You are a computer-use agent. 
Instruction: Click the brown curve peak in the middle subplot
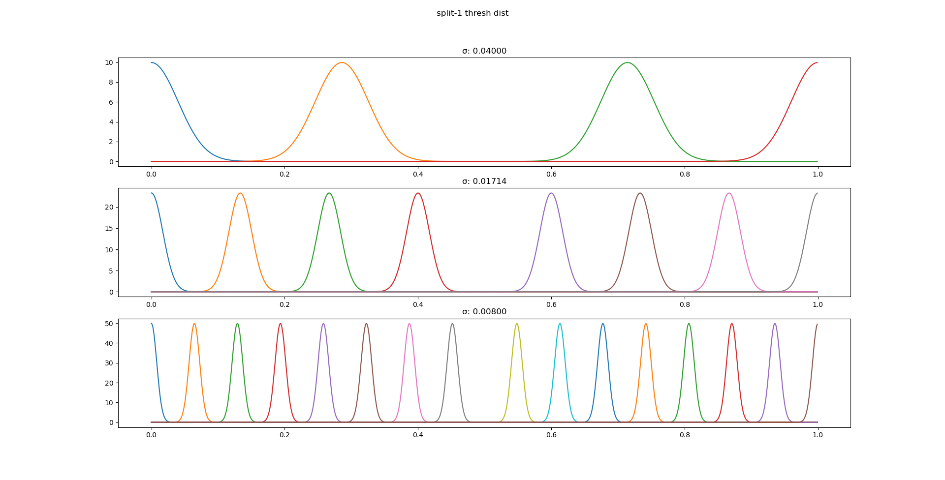click(639, 194)
